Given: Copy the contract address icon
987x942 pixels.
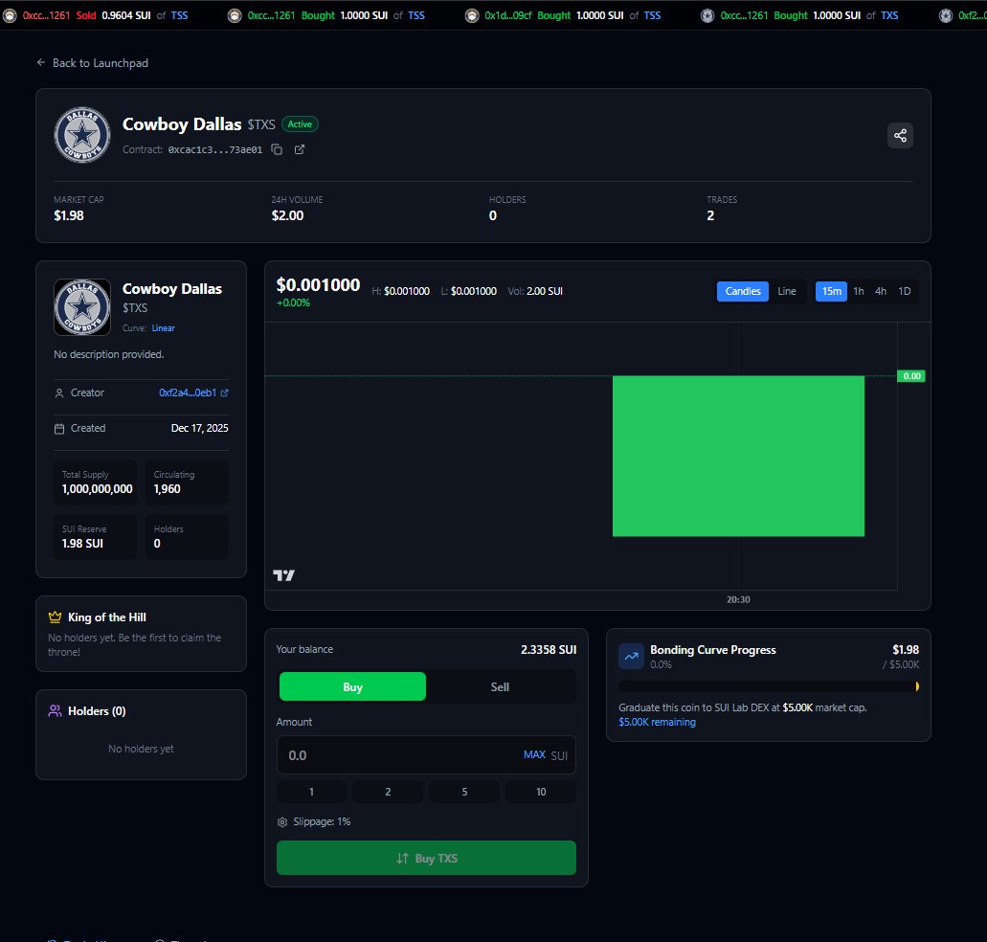Looking at the screenshot, I should click(277, 149).
